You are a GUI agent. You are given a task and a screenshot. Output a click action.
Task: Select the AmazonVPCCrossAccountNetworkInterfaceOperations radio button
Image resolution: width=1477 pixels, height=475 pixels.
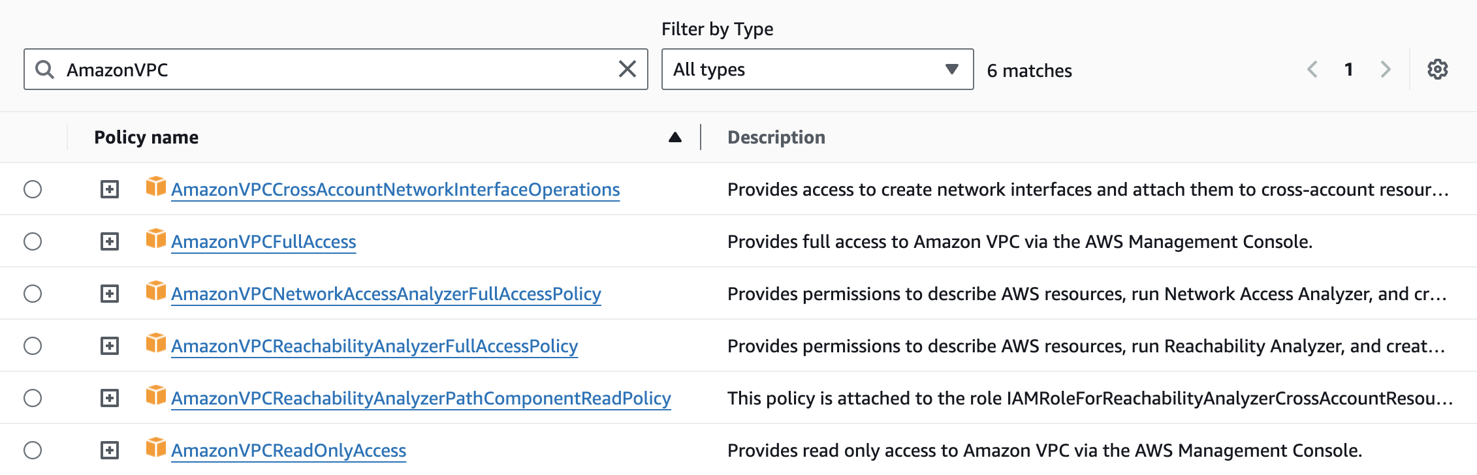[33, 189]
